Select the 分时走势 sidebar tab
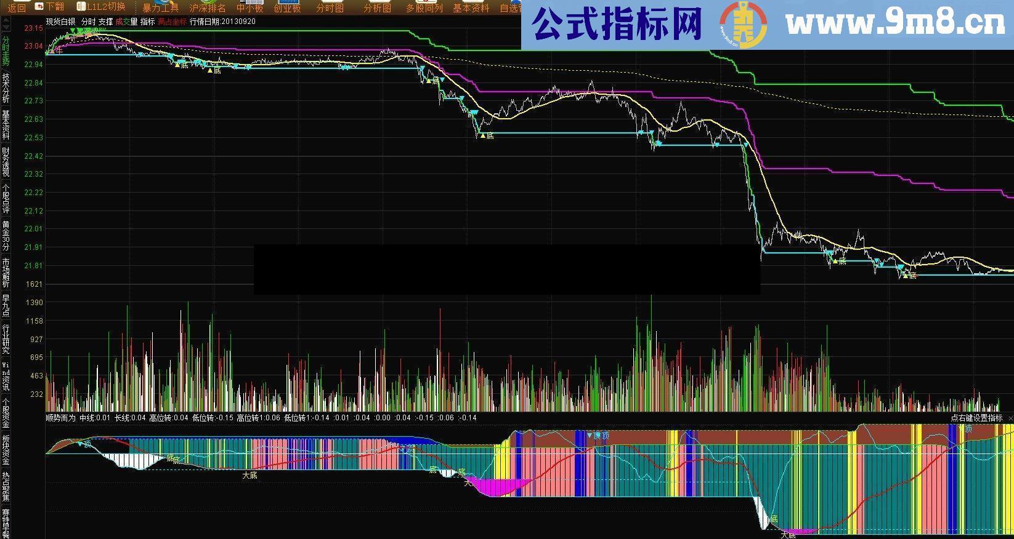 click(x=6, y=50)
